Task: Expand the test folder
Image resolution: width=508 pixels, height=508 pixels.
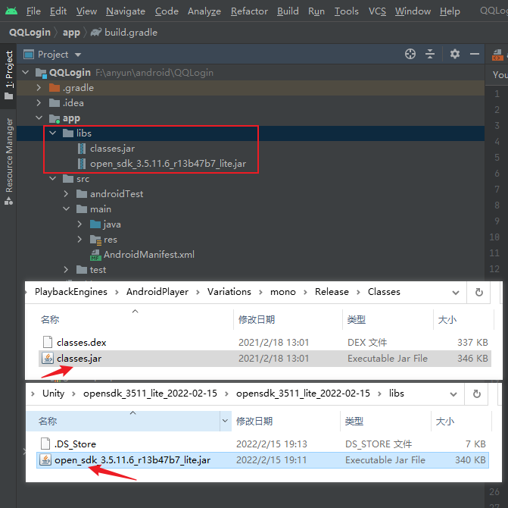Action: [x=66, y=270]
